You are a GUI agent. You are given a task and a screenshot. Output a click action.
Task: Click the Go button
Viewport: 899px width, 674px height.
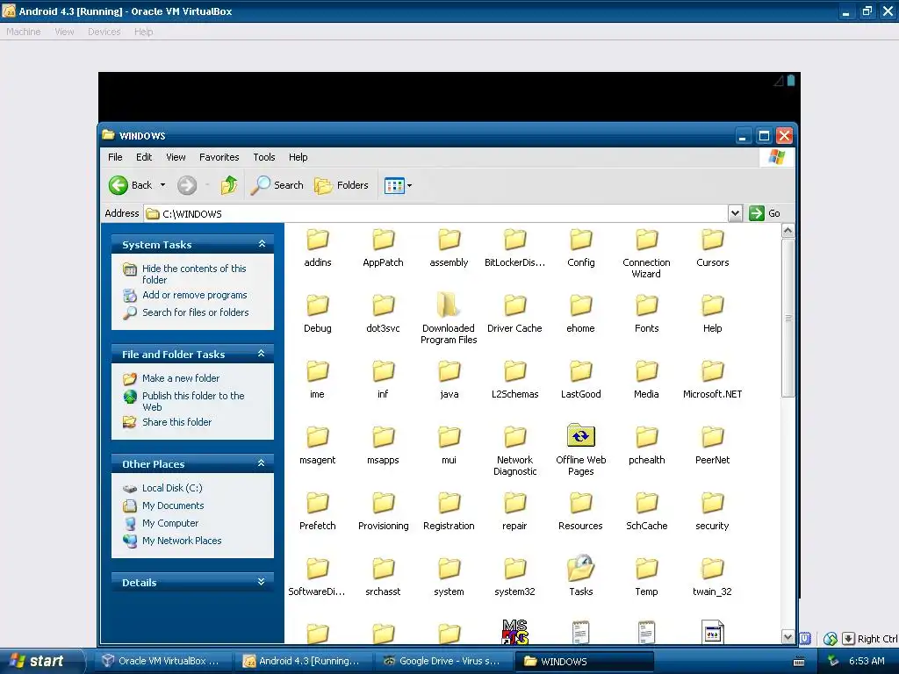(x=765, y=213)
